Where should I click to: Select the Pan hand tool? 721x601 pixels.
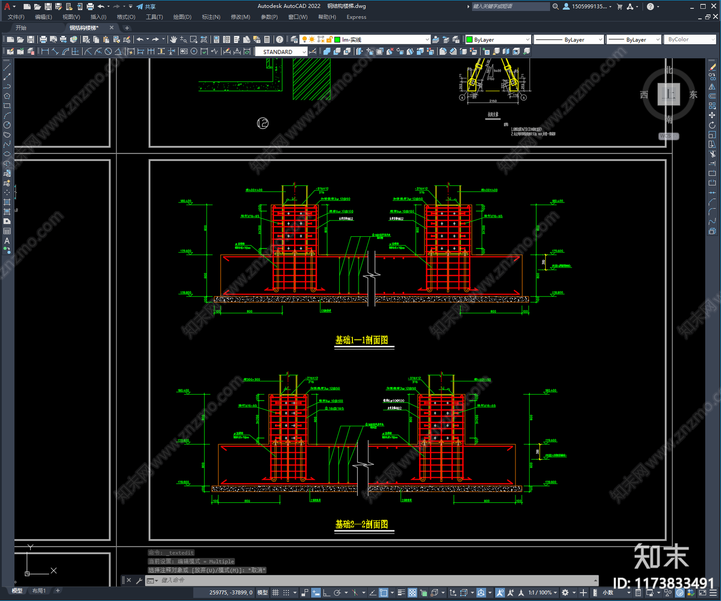(x=173, y=40)
